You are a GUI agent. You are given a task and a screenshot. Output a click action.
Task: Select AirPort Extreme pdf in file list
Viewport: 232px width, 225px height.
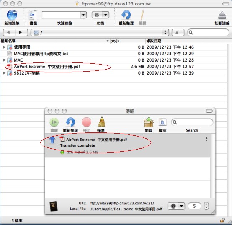(47, 67)
